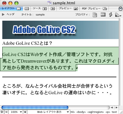Click the green zoom window button
Image resolution: width=123 pixels, height=114 pixels.
(x=16, y=3)
